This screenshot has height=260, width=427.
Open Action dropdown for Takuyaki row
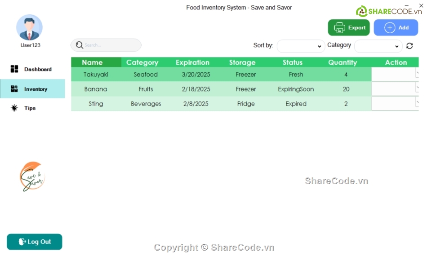click(x=417, y=74)
